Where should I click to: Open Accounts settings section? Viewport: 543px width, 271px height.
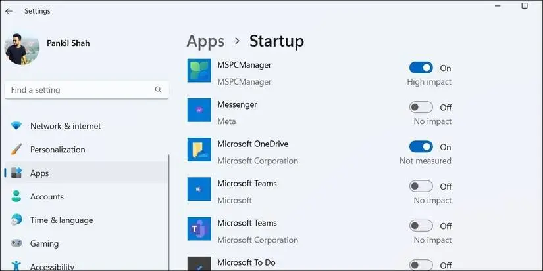47,197
